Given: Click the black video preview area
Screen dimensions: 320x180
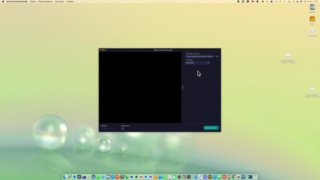Looking at the screenshot, I should pos(140,87).
